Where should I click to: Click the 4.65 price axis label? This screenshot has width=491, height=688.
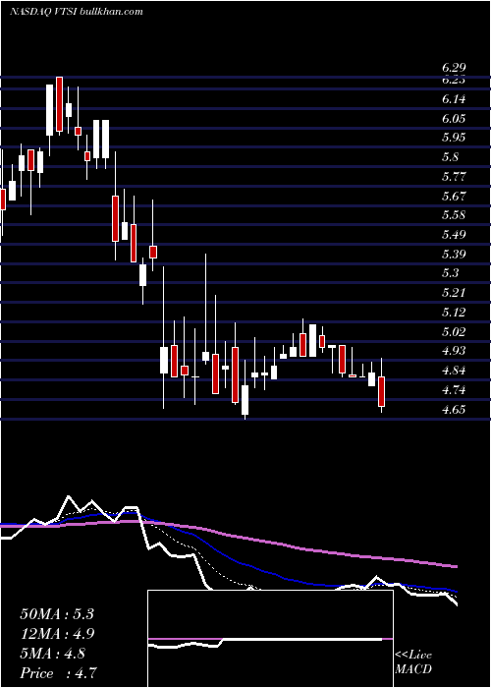coord(454,410)
